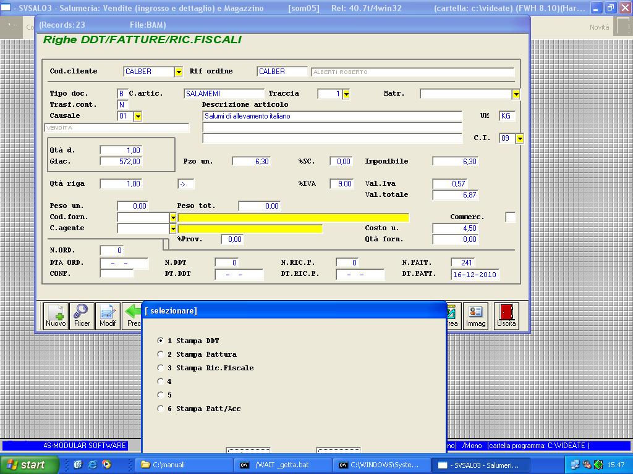Select the radio button labeled 4
Image resolution: width=633 pixels, height=474 pixels.
click(161, 381)
